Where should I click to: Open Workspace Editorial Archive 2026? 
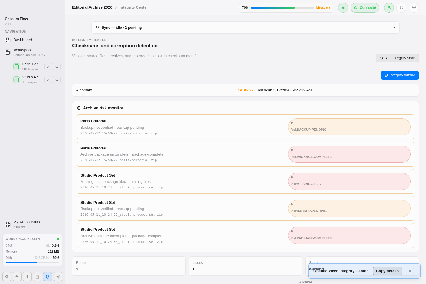tap(33, 52)
